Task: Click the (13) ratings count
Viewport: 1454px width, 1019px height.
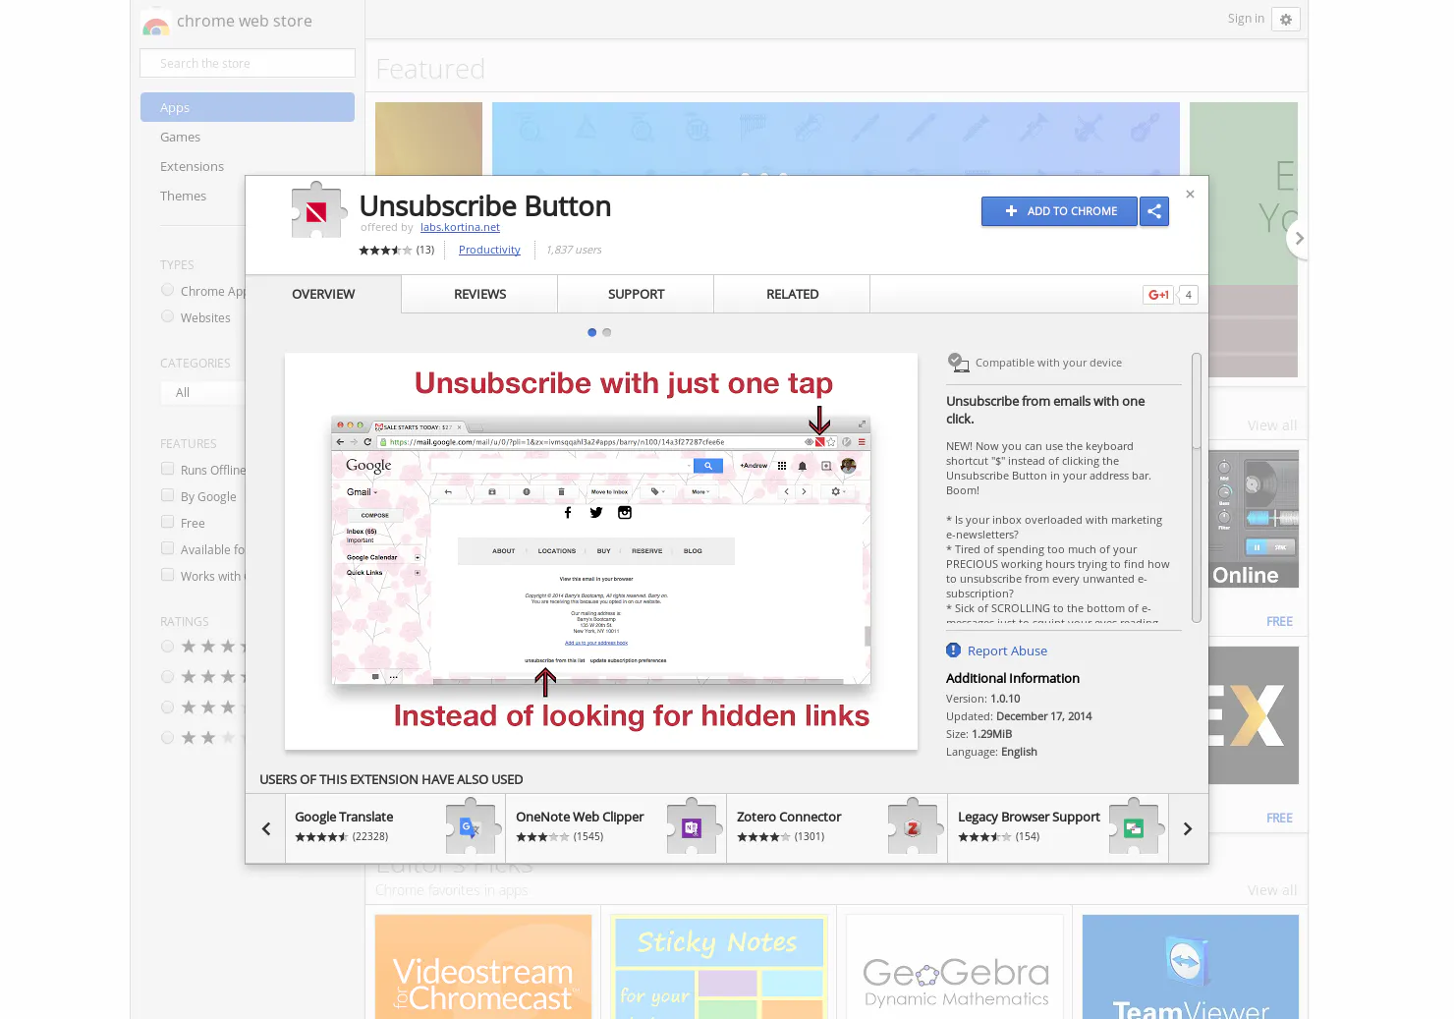Action: pyautogui.click(x=425, y=251)
